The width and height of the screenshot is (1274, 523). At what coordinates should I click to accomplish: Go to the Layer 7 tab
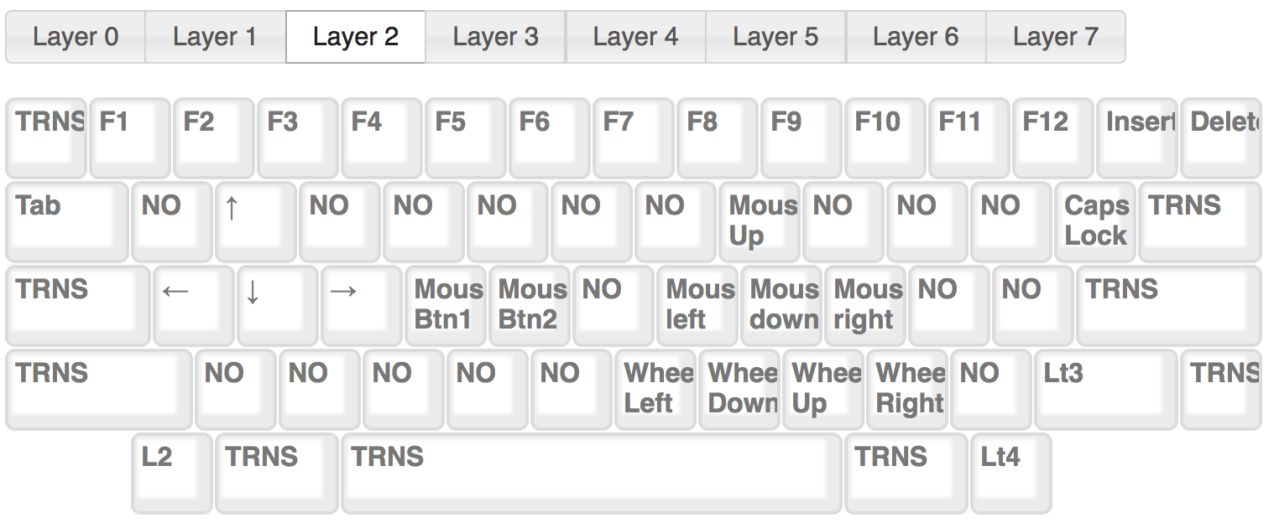[x=1055, y=37]
